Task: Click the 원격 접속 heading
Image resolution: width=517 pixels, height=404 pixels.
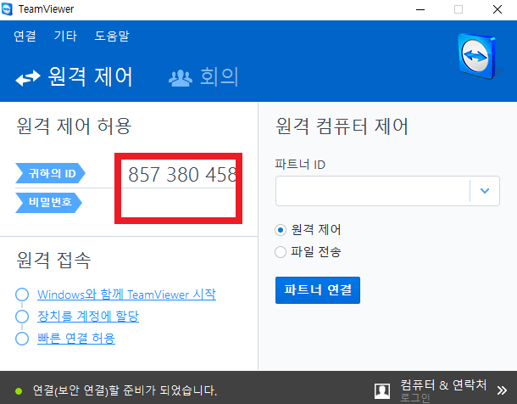Action: pos(53,260)
